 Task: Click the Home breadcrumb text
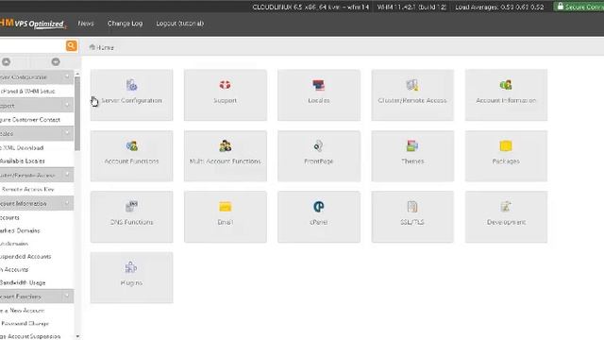pos(105,47)
